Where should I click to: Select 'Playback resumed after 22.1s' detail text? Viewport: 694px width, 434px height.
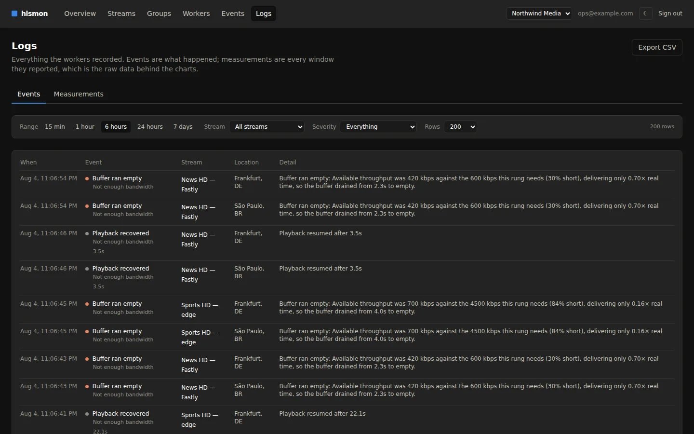point(322,414)
